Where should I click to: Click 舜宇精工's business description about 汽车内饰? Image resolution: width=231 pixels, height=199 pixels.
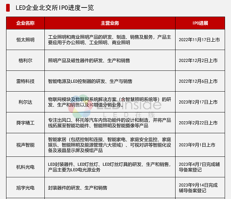(109, 123)
